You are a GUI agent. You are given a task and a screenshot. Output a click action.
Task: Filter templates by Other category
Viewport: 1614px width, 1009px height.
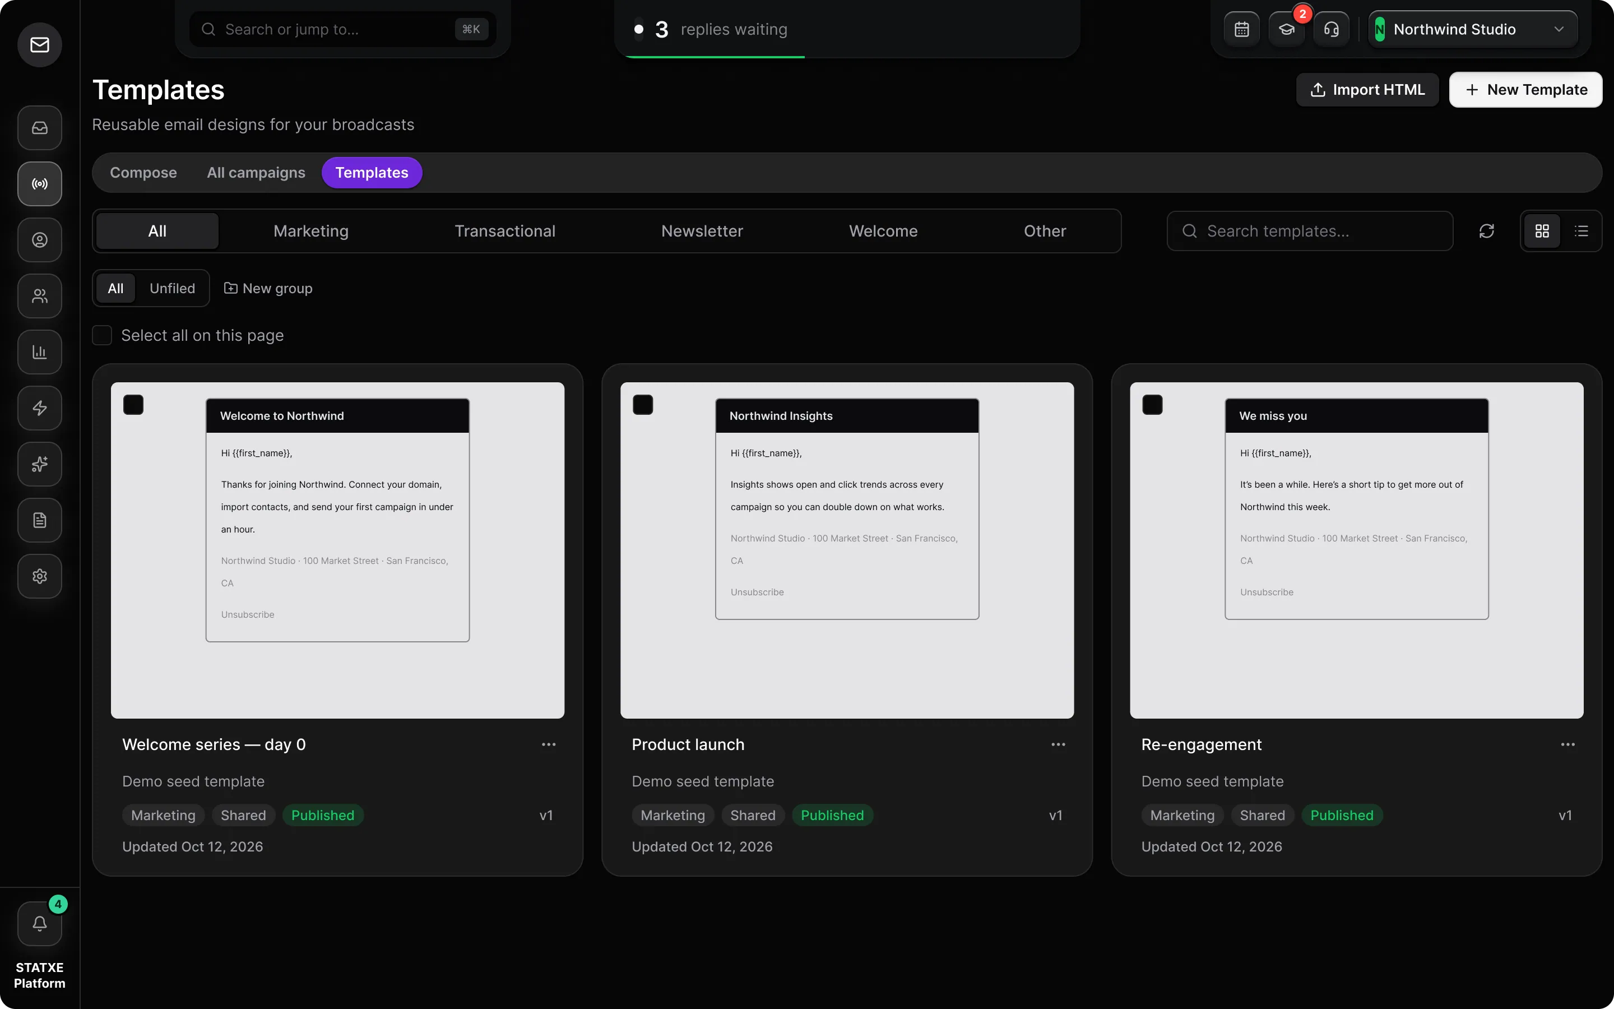[1045, 232]
